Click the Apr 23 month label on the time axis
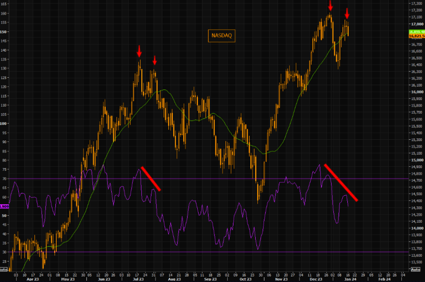The width and height of the screenshot is (425, 282). [x=33, y=279]
